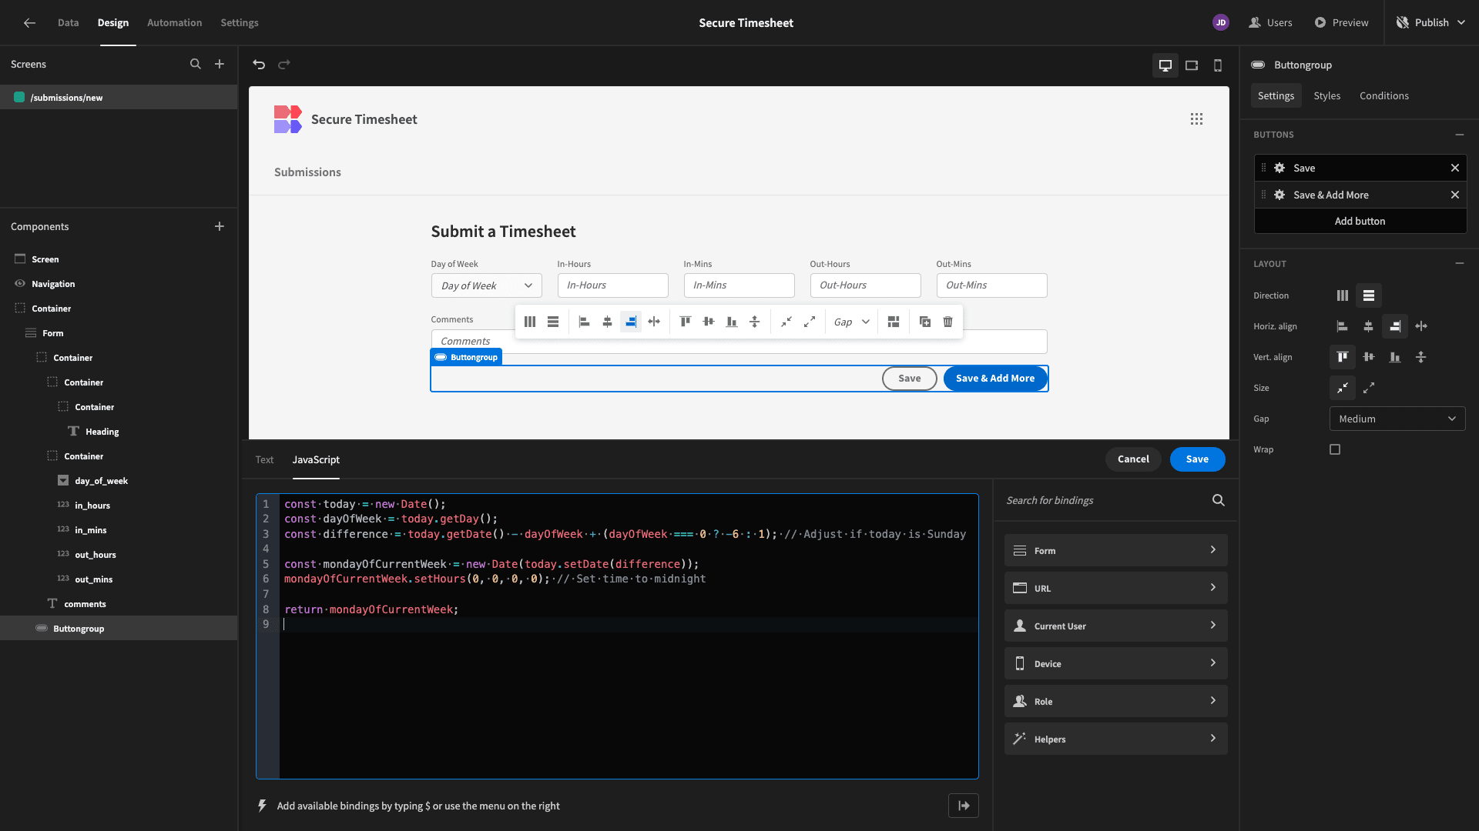Switch to the Text tab
This screenshot has height=831, width=1479.
tap(264, 459)
